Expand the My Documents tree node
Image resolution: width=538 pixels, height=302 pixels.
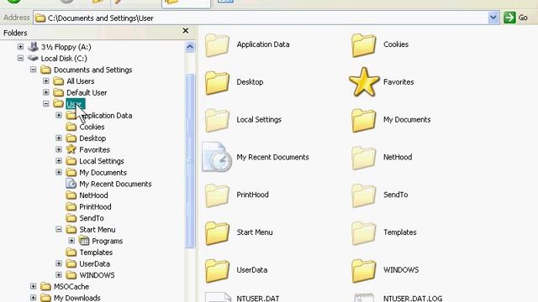[x=59, y=172]
